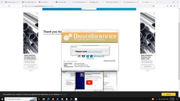Go forward to the next page

(x=6, y=6)
